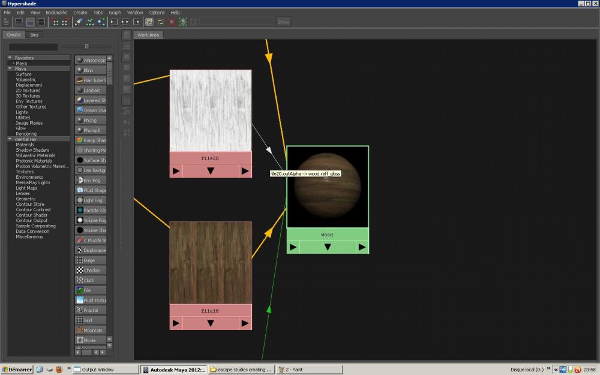
Task: Switch to the Bins tab
Action: click(34, 35)
